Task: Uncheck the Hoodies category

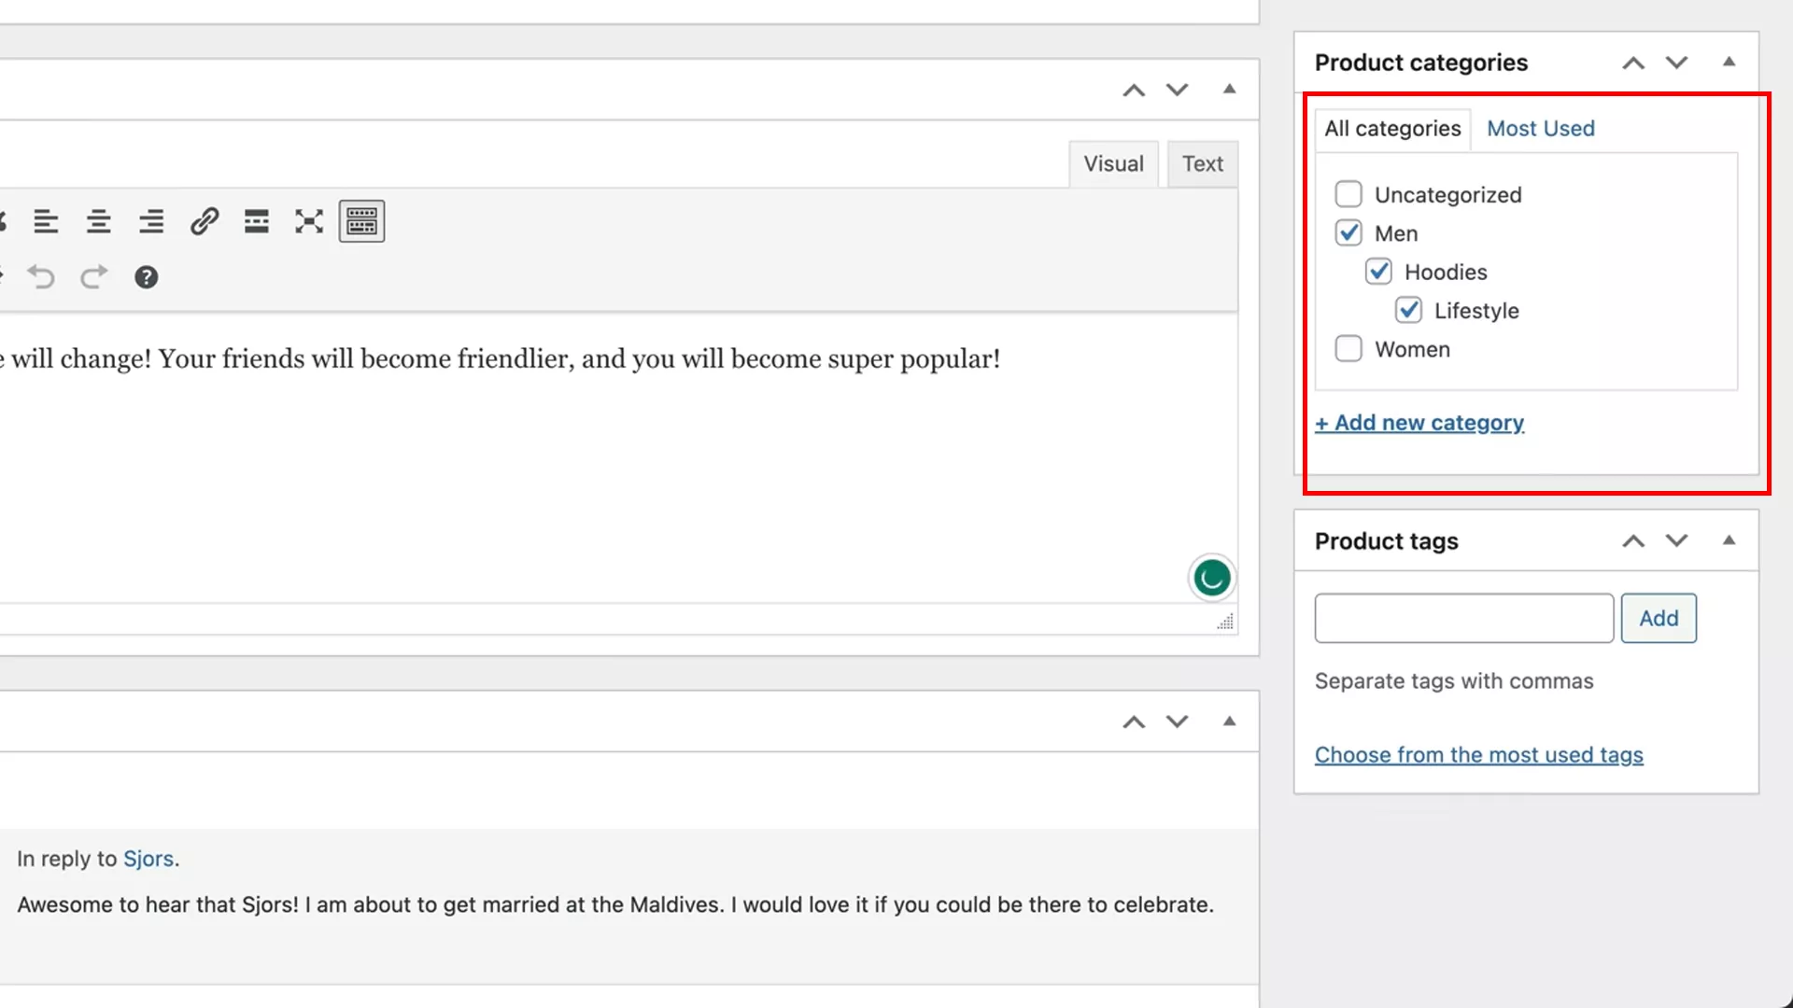Action: click(x=1379, y=272)
